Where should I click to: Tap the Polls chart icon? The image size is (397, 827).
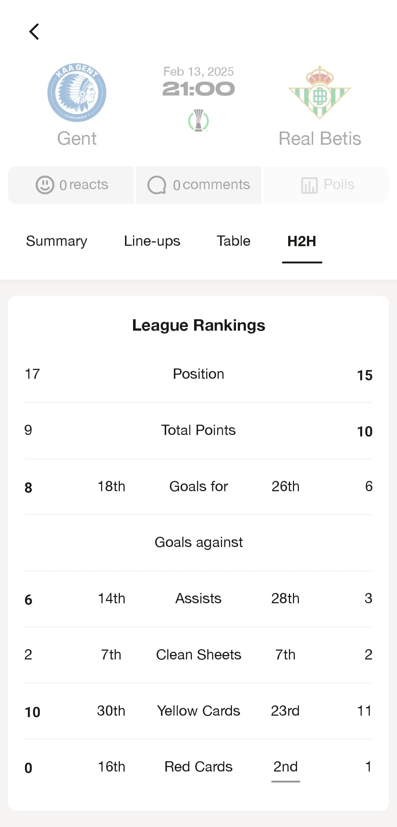(x=309, y=185)
